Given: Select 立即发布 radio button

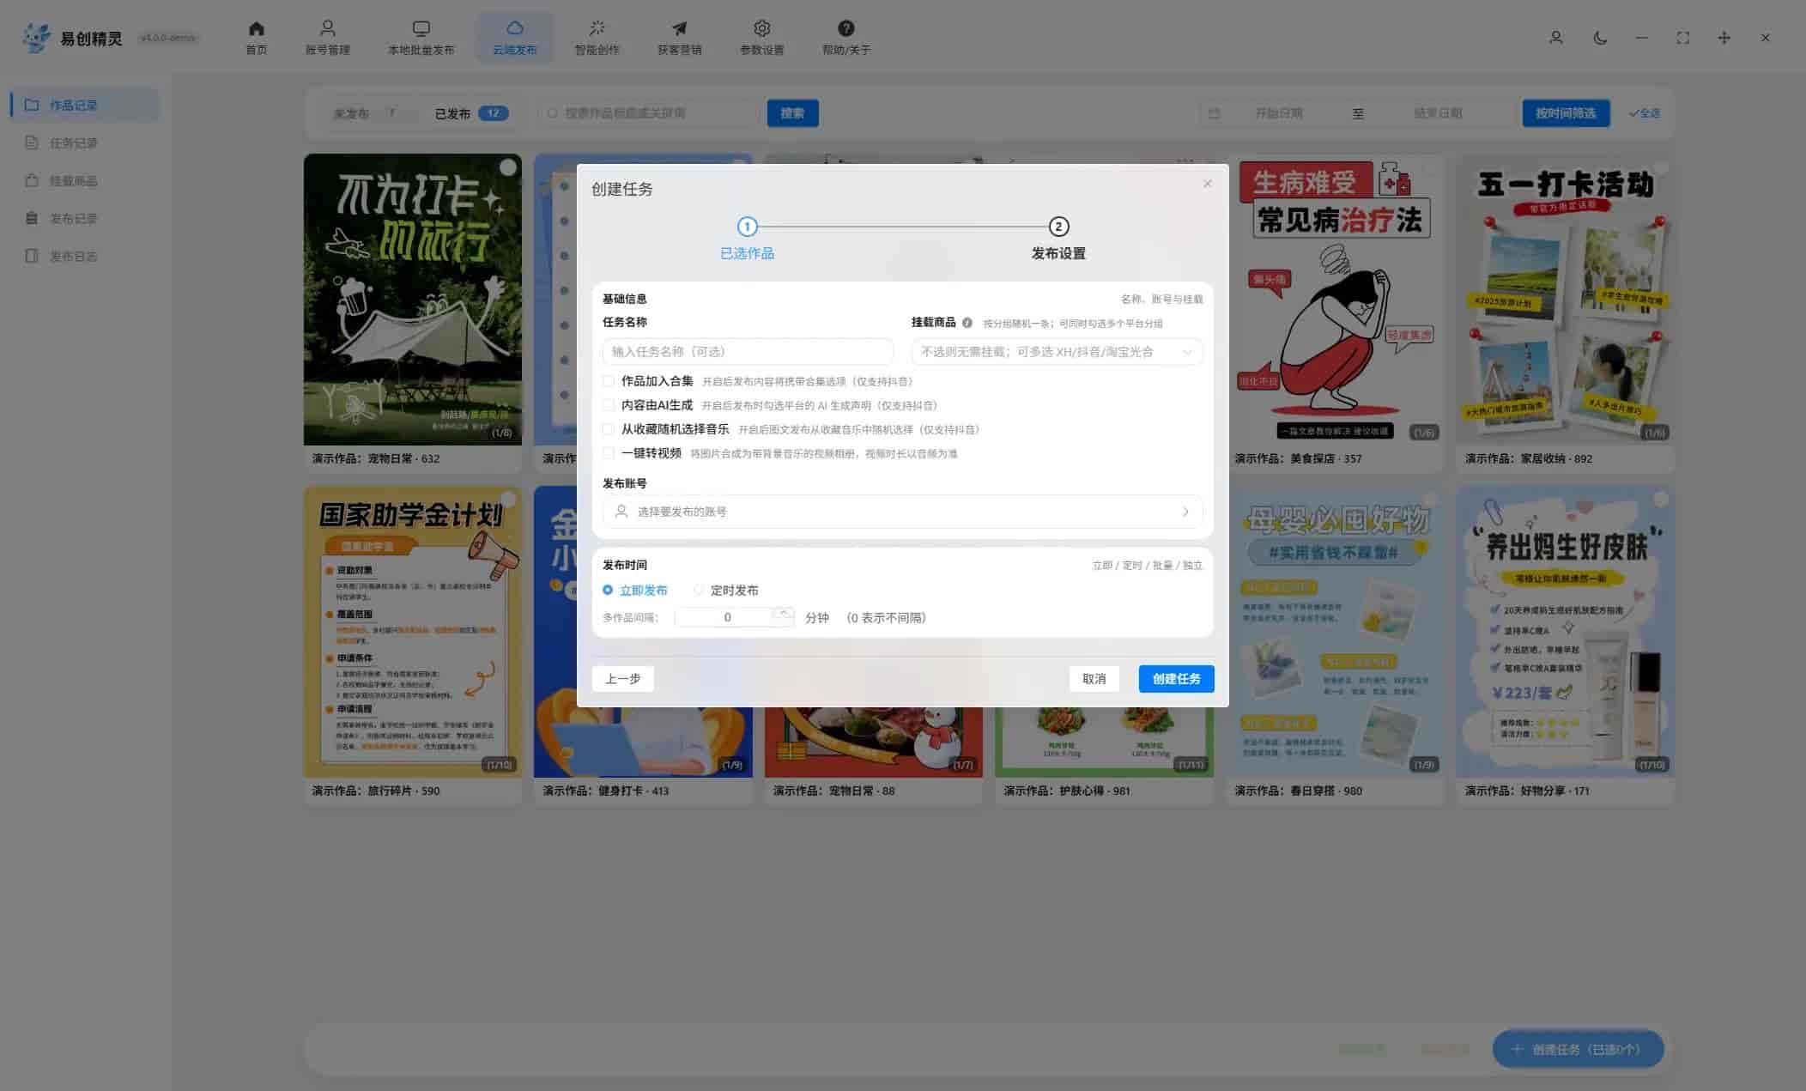Looking at the screenshot, I should click(x=608, y=591).
